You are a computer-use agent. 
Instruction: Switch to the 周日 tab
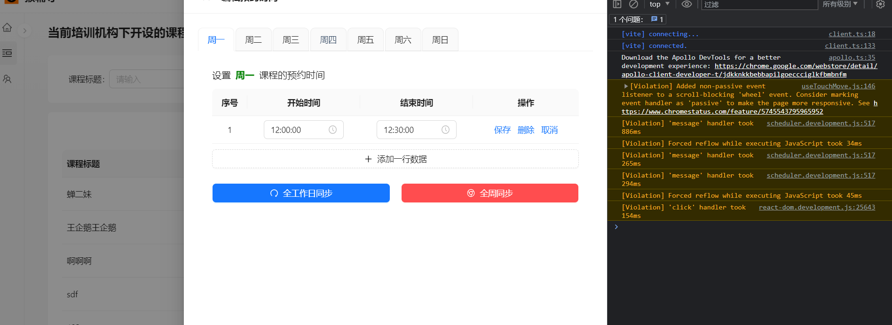440,40
